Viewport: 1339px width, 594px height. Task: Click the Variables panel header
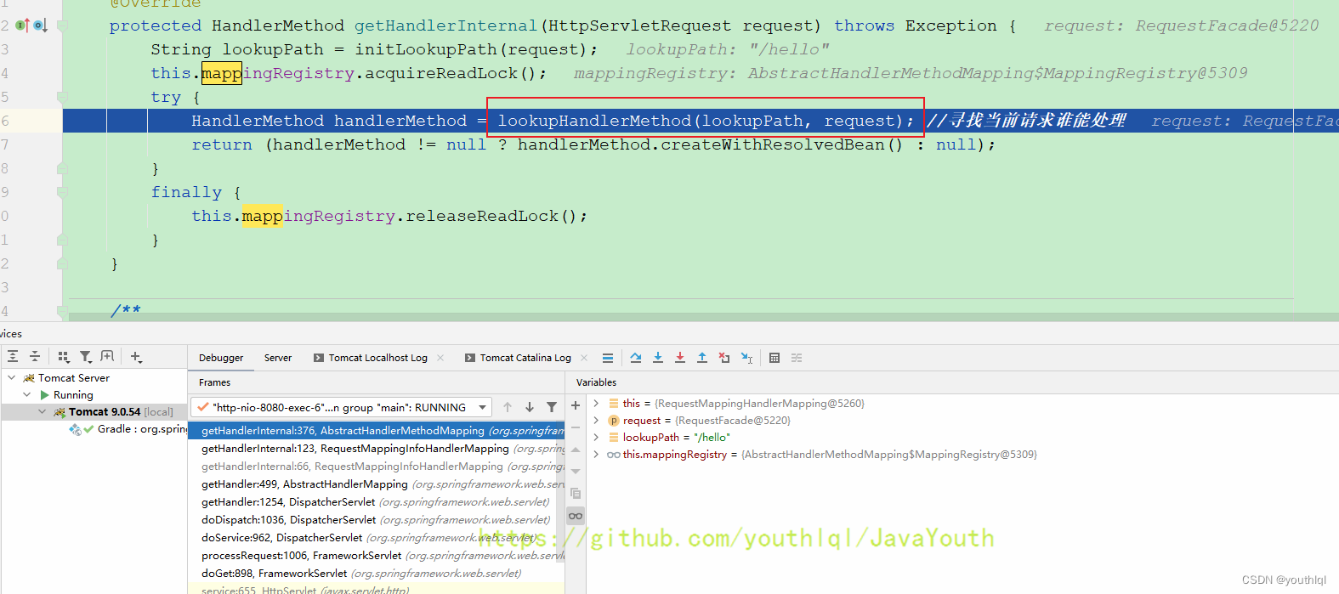[x=596, y=382]
